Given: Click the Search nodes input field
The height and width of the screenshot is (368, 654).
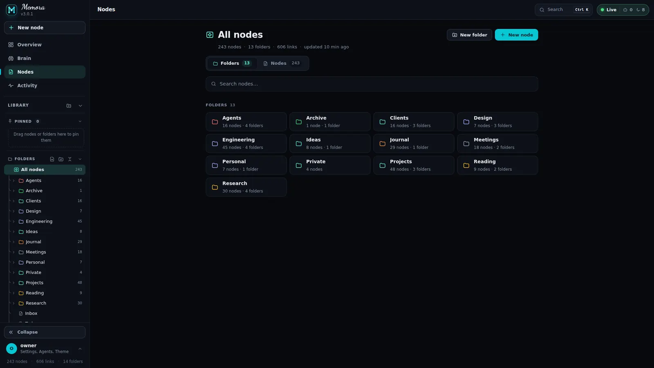Looking at the screenshot, I should coord(372,84).
